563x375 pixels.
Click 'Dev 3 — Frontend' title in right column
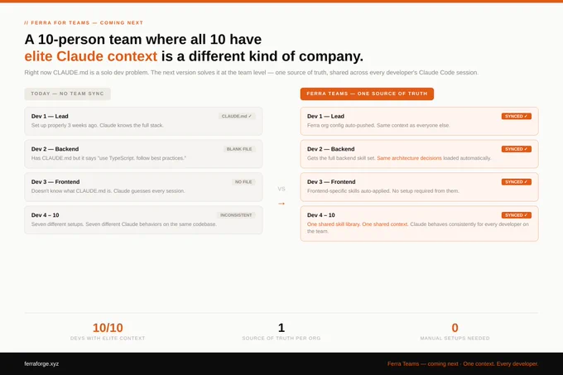(x=331, y=182)
